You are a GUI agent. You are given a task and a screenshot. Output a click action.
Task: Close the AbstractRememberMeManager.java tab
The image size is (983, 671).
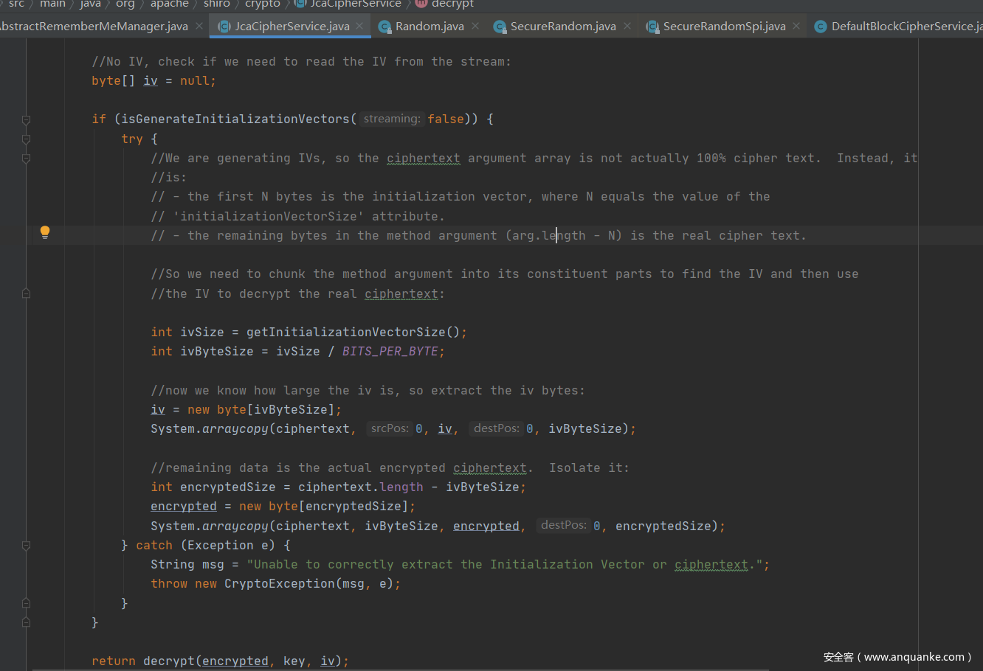199,26
